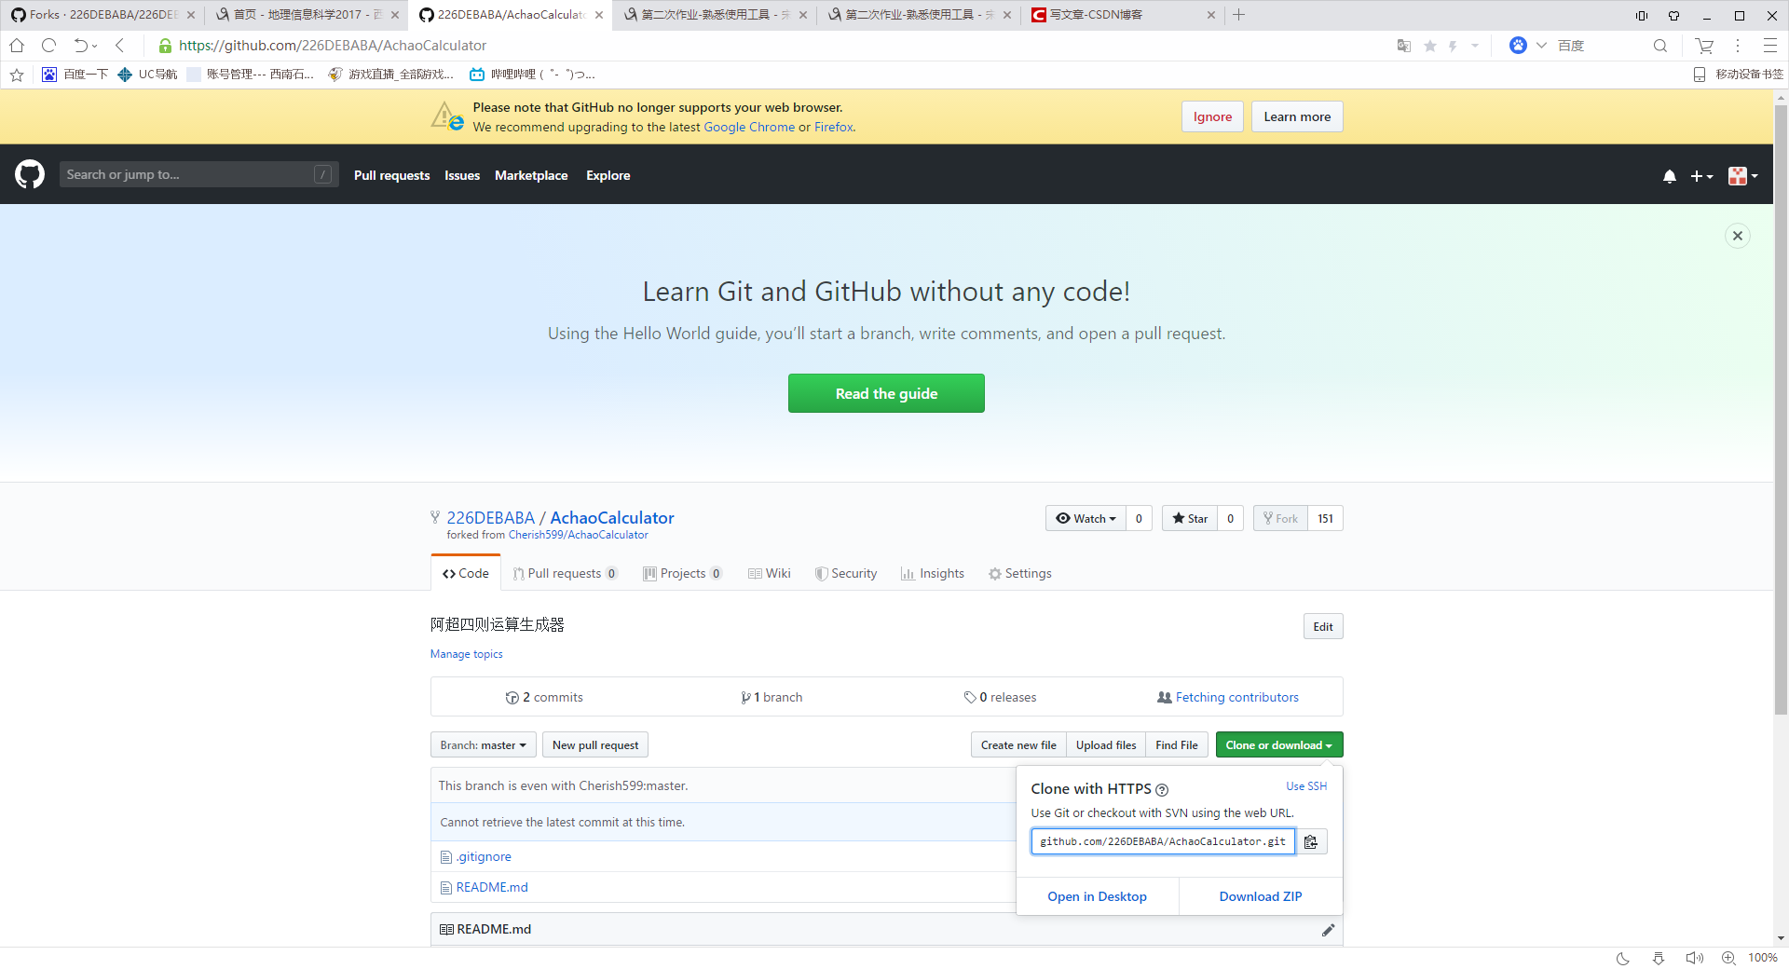This screenshot has height=969, width=1789.
Task: Bookmark the page with star icon
Action: coord(1430,46)
